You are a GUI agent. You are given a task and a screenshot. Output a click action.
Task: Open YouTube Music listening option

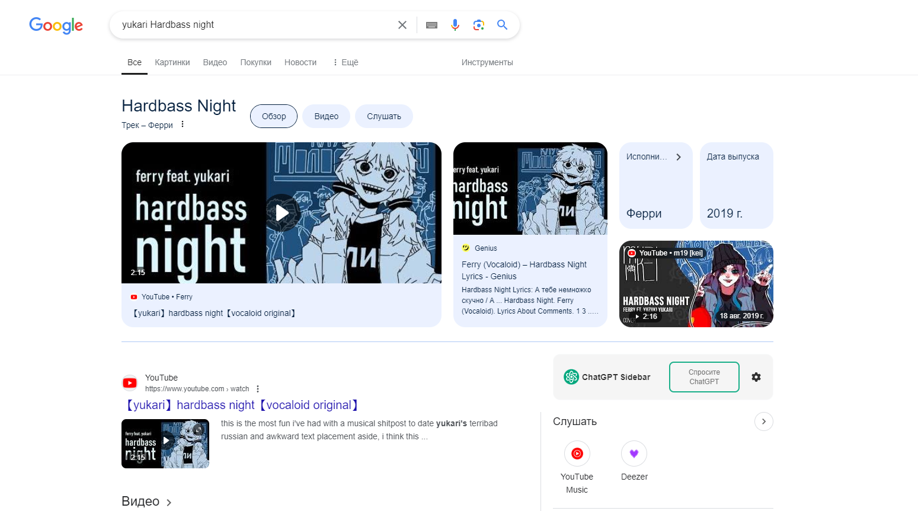[577, 468]
